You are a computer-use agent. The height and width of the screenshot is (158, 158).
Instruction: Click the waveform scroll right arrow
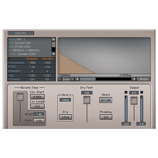point(134,79)
